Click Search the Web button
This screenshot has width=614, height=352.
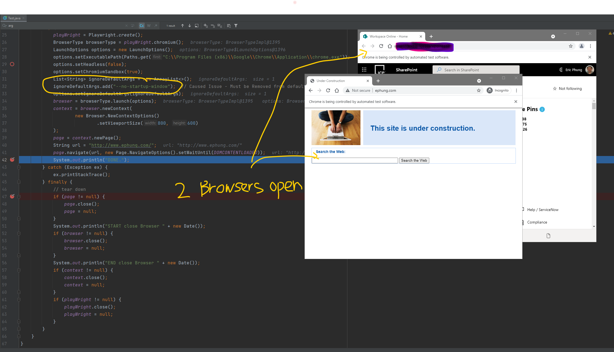[414, 160]
